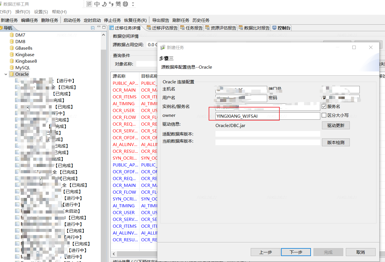Collapse the Oracle tree node

(x=6, y=74)
